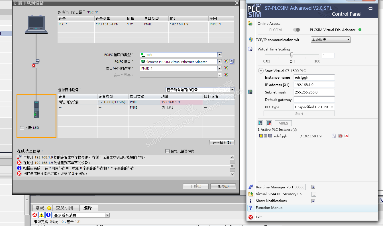Image resolution: width=383 pixels, height=226 pixels.
Task: Click the TCP/IP communication shield icon
Action: (x=250, y=40)
